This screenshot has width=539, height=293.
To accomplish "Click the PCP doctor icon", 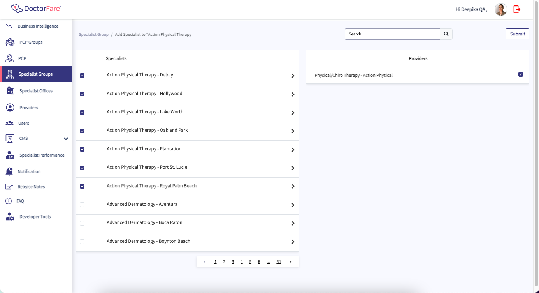I will point(10,58).
